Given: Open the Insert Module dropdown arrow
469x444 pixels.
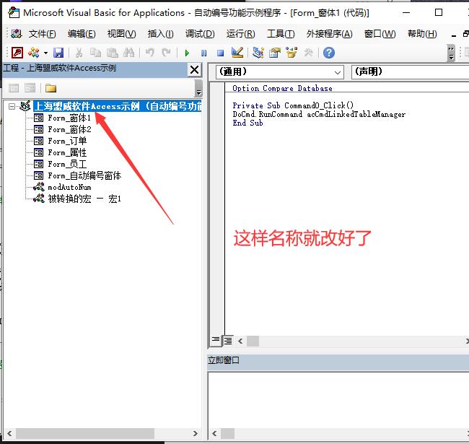Looking at the screenshot, I should coord(45,53).
